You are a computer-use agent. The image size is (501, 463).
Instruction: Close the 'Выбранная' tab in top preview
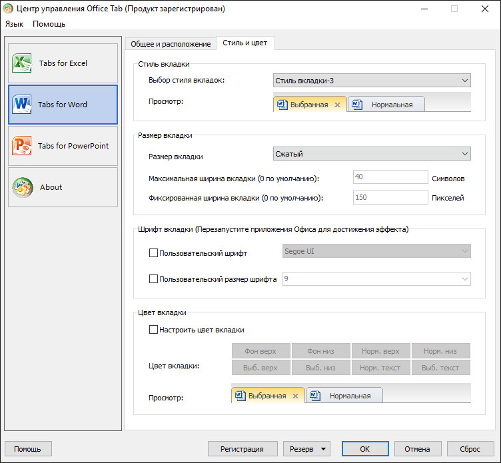click(x=337, y=105)
